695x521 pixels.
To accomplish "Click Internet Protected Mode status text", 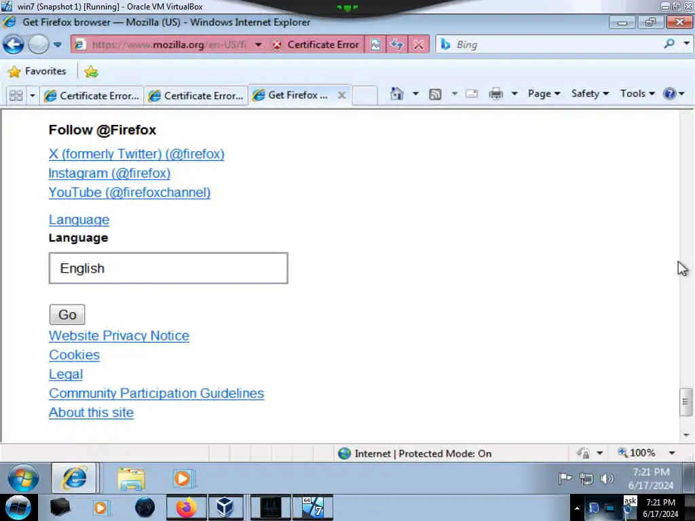I will click(423, 454).
